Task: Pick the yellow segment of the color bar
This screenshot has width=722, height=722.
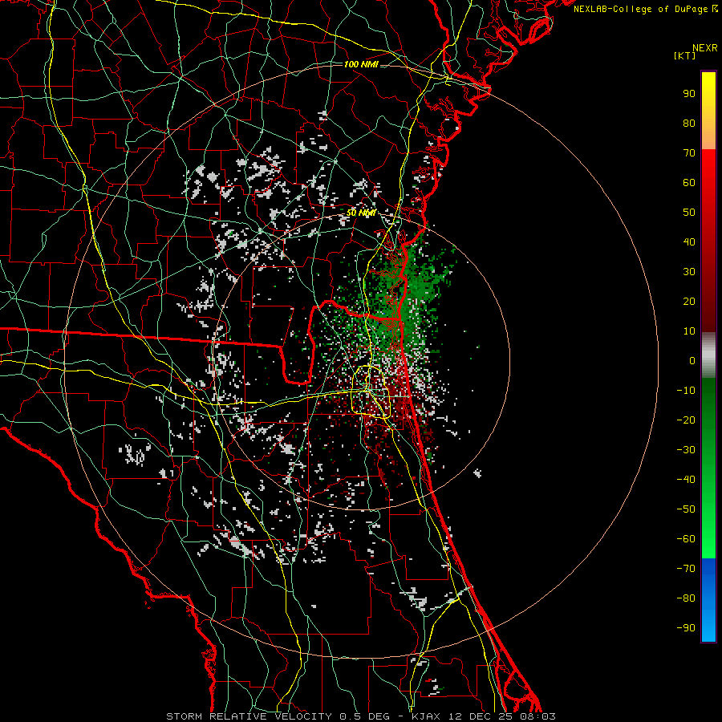Action: pos(708,111)
